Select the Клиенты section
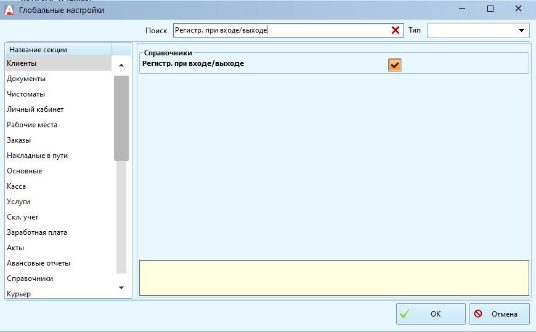The width and height of the screenshot is (536, 332). click(x=22, y=63)
